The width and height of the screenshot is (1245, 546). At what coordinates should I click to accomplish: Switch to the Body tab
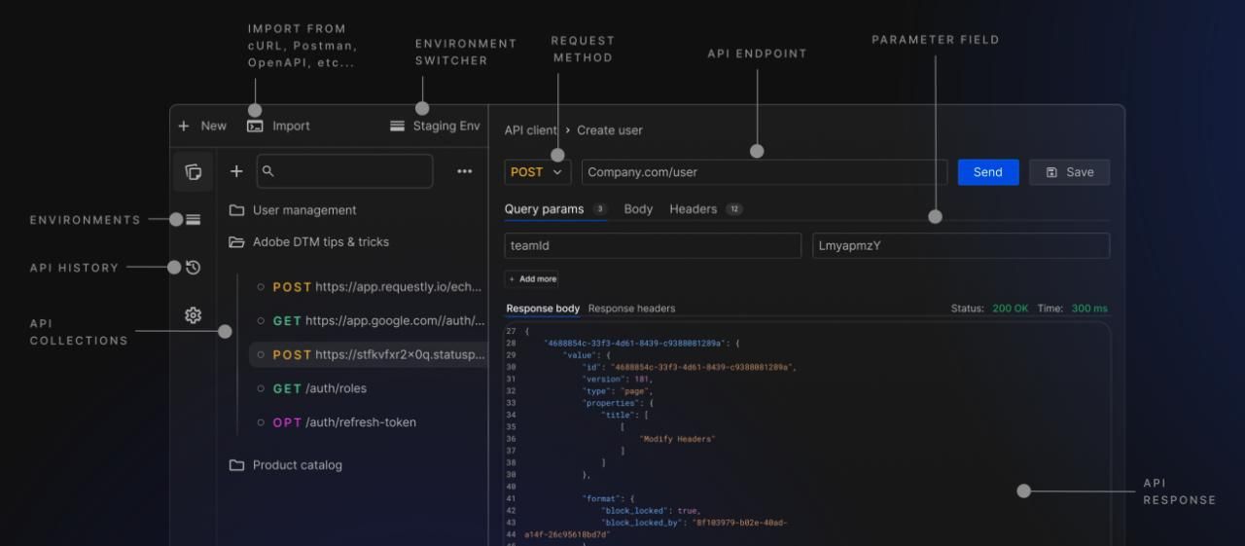(x=638, y=209)
